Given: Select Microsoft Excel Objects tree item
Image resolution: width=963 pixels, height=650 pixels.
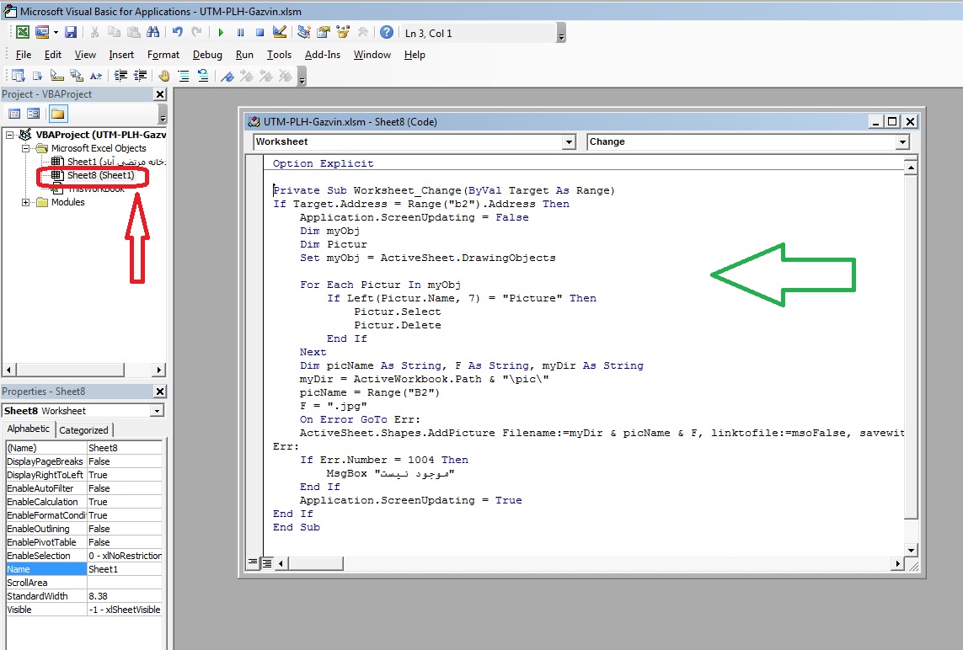Looking at the screenshot, I should (x=99, y=148).
